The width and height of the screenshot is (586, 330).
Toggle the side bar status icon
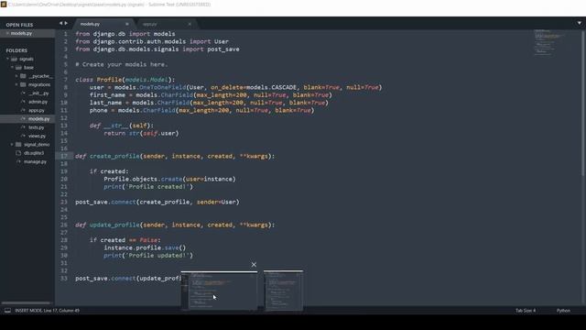click(7, 311)
